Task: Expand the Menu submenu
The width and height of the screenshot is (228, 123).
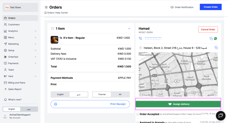Action: pyautogui.click(x=35, y=37)
